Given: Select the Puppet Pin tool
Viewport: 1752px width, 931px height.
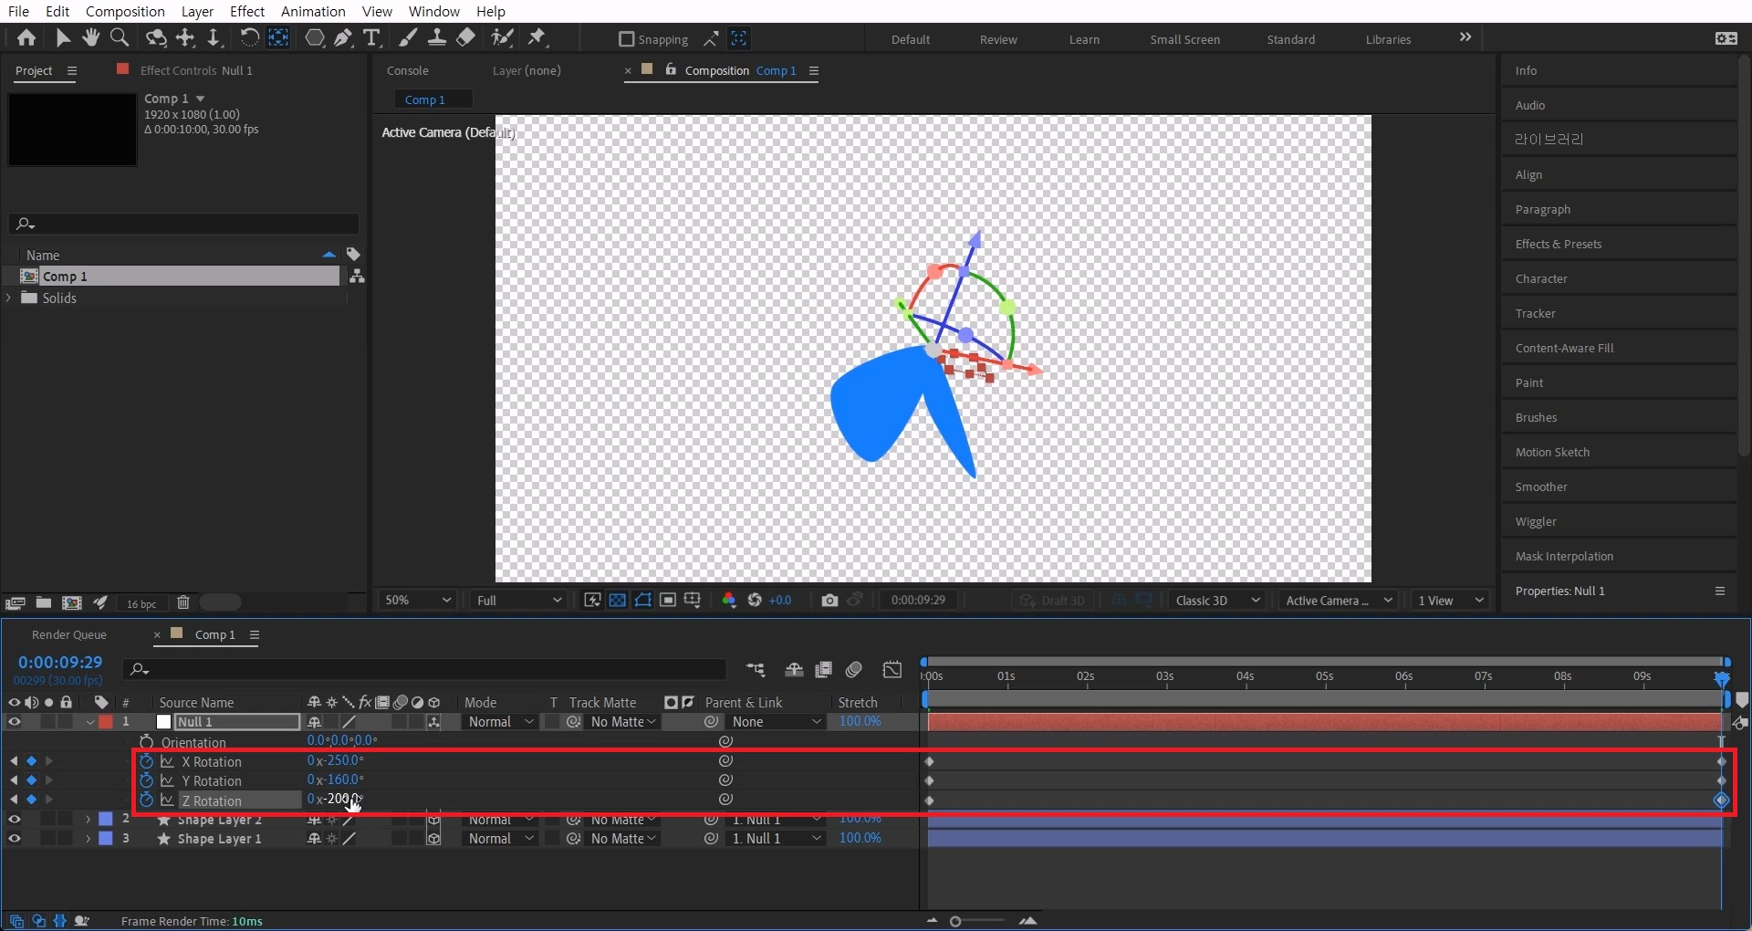Looking at the screenshot, I should tap(537, 37).
